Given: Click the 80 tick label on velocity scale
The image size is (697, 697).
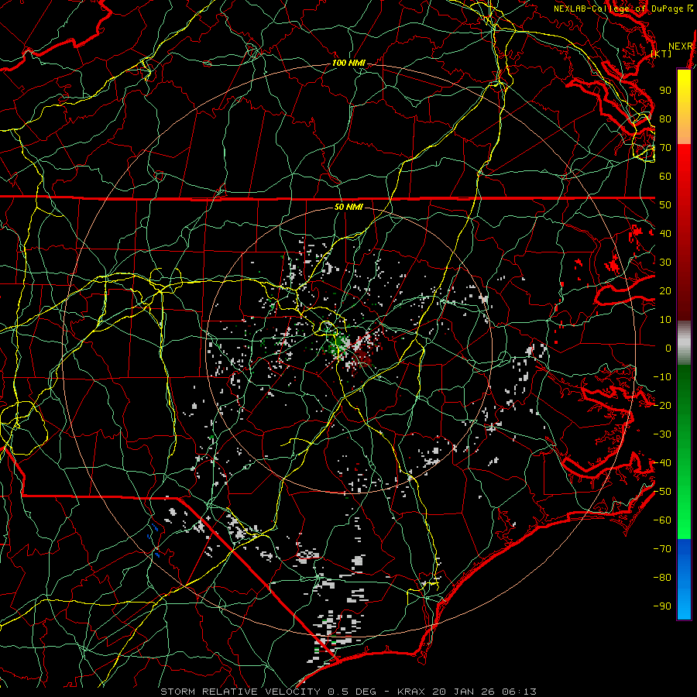Looking at the screenshot, I should point(665,119).
